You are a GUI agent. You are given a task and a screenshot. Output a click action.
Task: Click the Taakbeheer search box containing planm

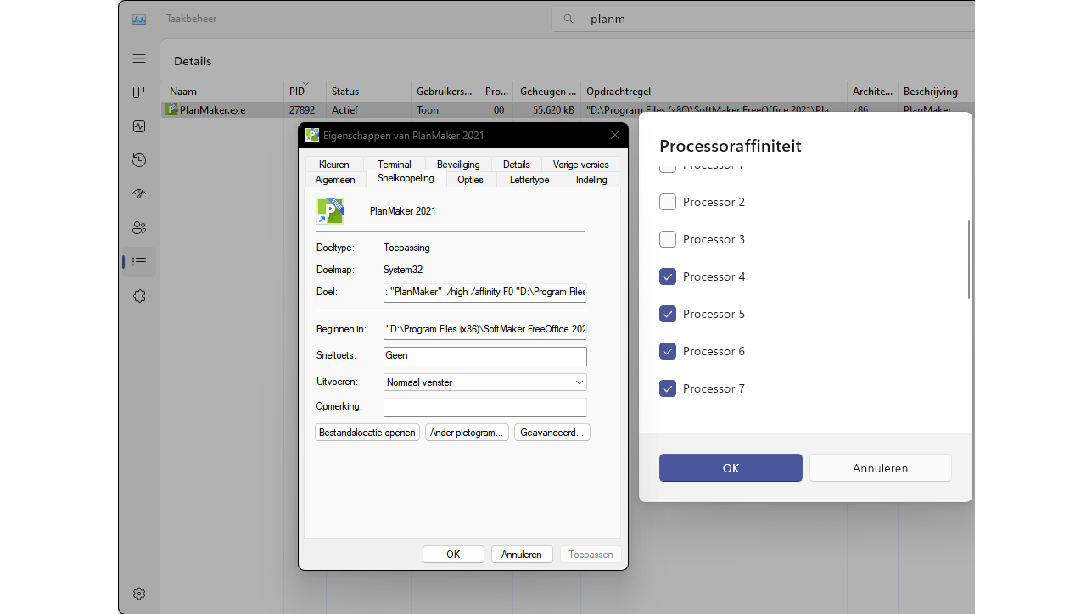coord(763,19)
